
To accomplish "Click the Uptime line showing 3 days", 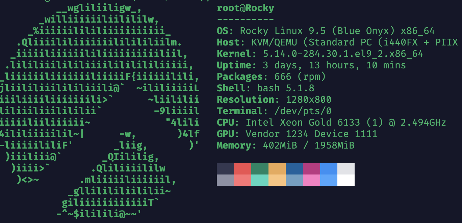I will (x=311, y=65).
